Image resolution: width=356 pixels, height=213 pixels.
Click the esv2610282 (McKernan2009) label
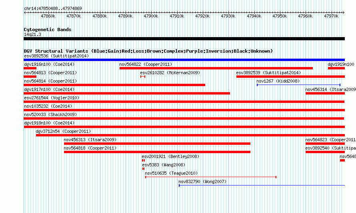170,73
